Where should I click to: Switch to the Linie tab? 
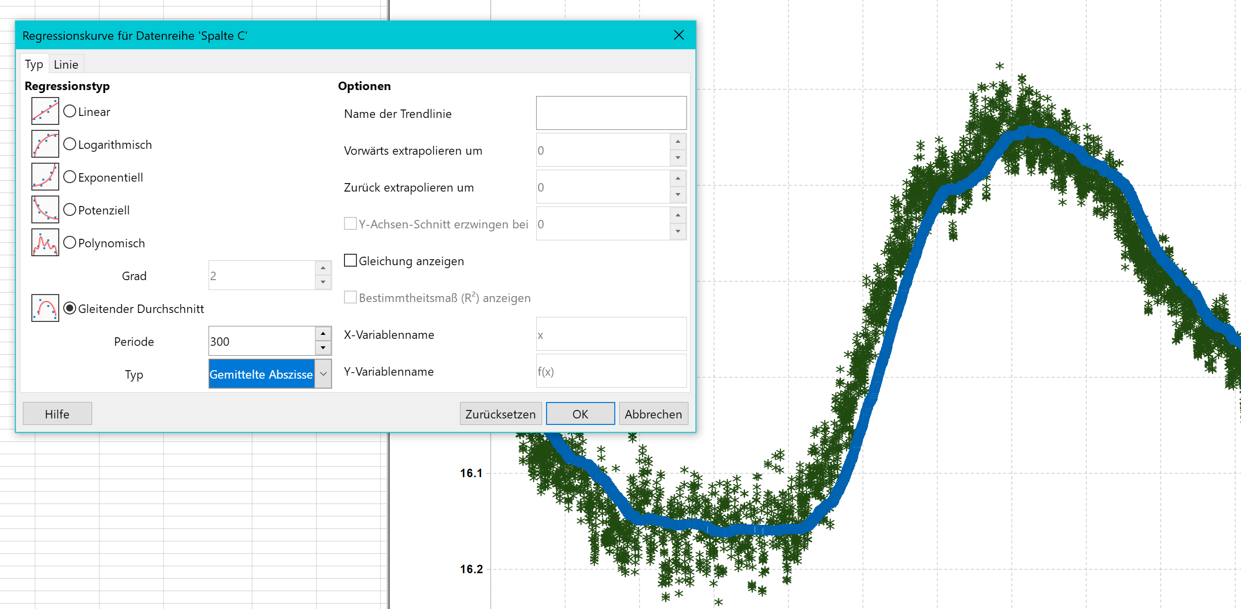tap(66, 65)
